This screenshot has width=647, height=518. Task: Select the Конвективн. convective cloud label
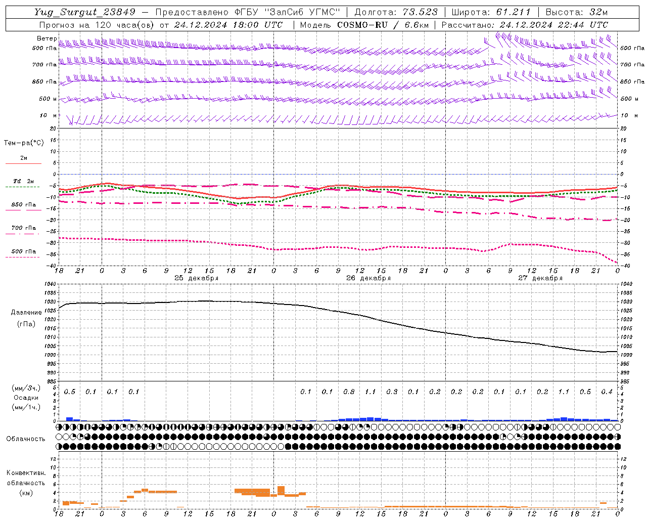tap(26, 473)
